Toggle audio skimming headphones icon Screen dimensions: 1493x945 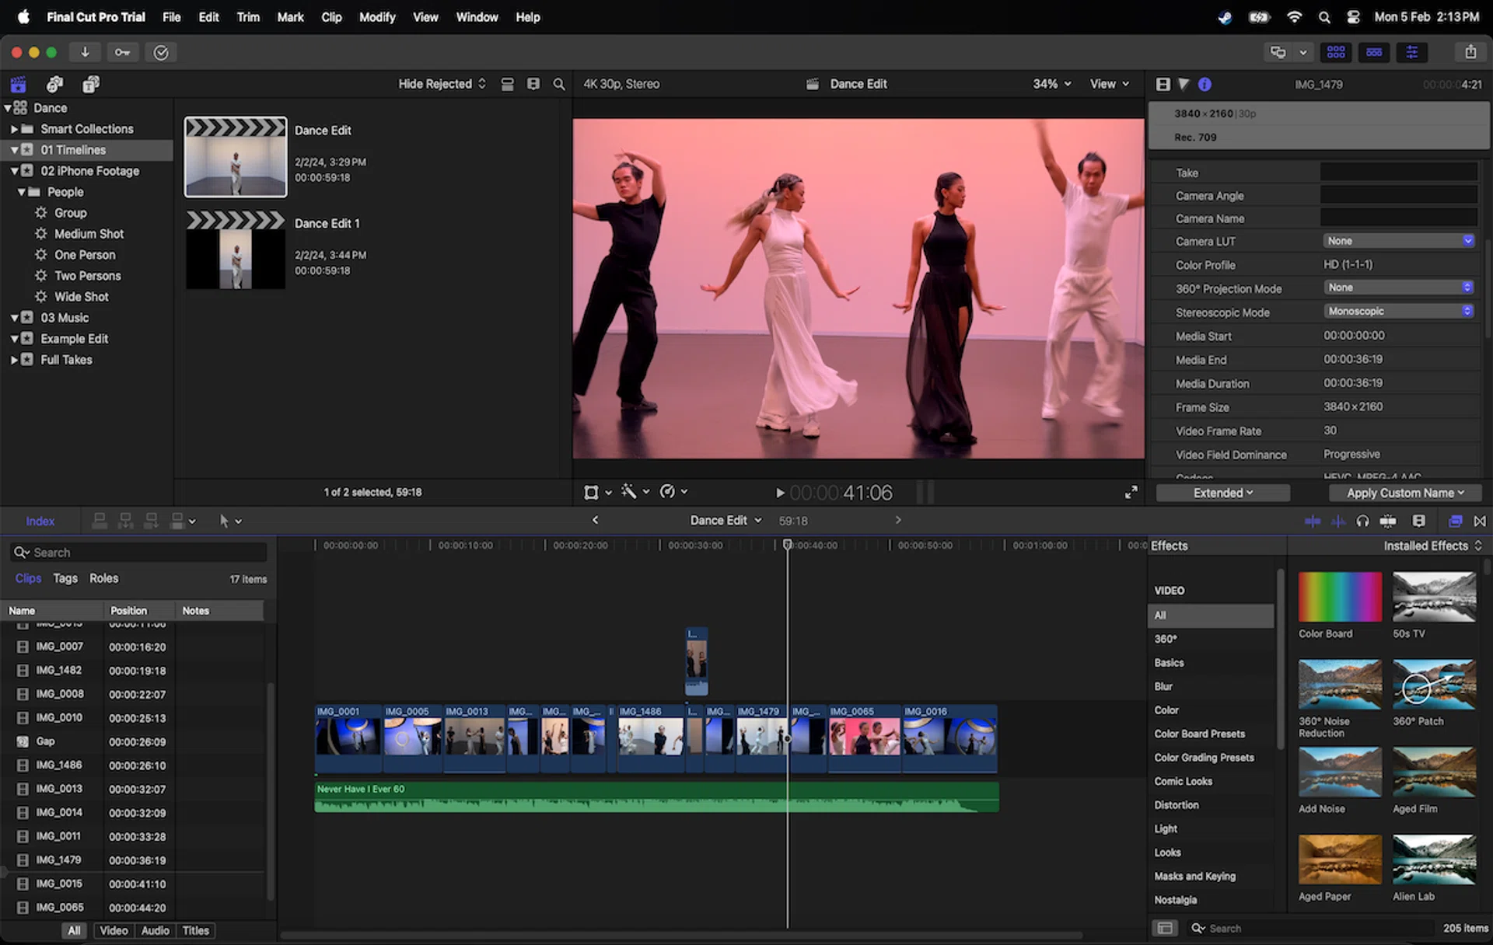tap(1362, 521)
